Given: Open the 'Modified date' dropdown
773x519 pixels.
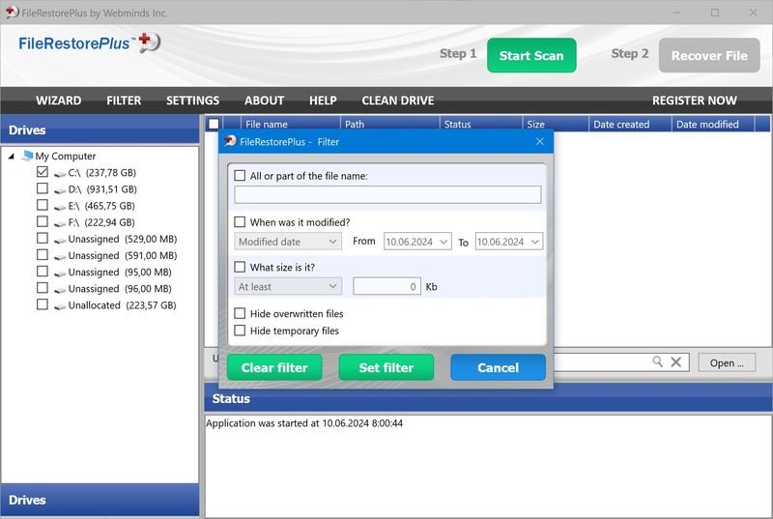Looking at the screenshot, I should pos(288,242).
